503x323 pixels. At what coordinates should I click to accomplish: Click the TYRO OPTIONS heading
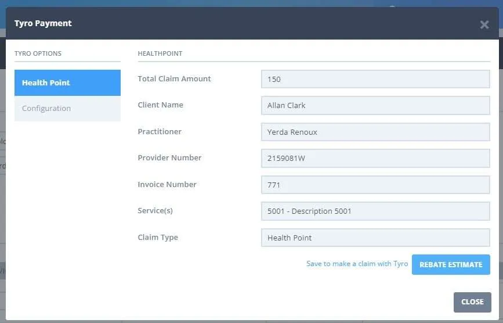[38, 53]
